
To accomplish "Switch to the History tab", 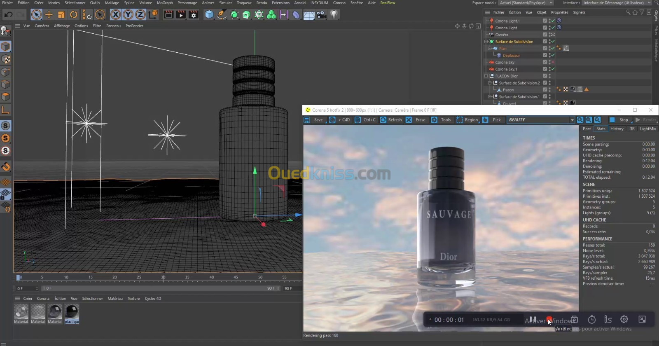I will [x=617, y=129].
